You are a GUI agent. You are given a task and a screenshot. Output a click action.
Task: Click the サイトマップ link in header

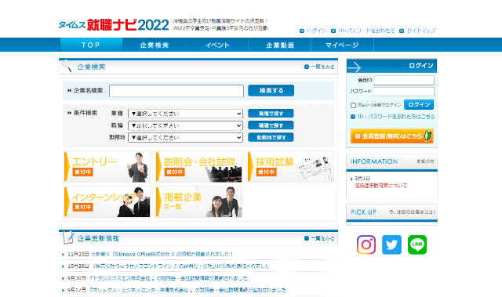point(421,31)
